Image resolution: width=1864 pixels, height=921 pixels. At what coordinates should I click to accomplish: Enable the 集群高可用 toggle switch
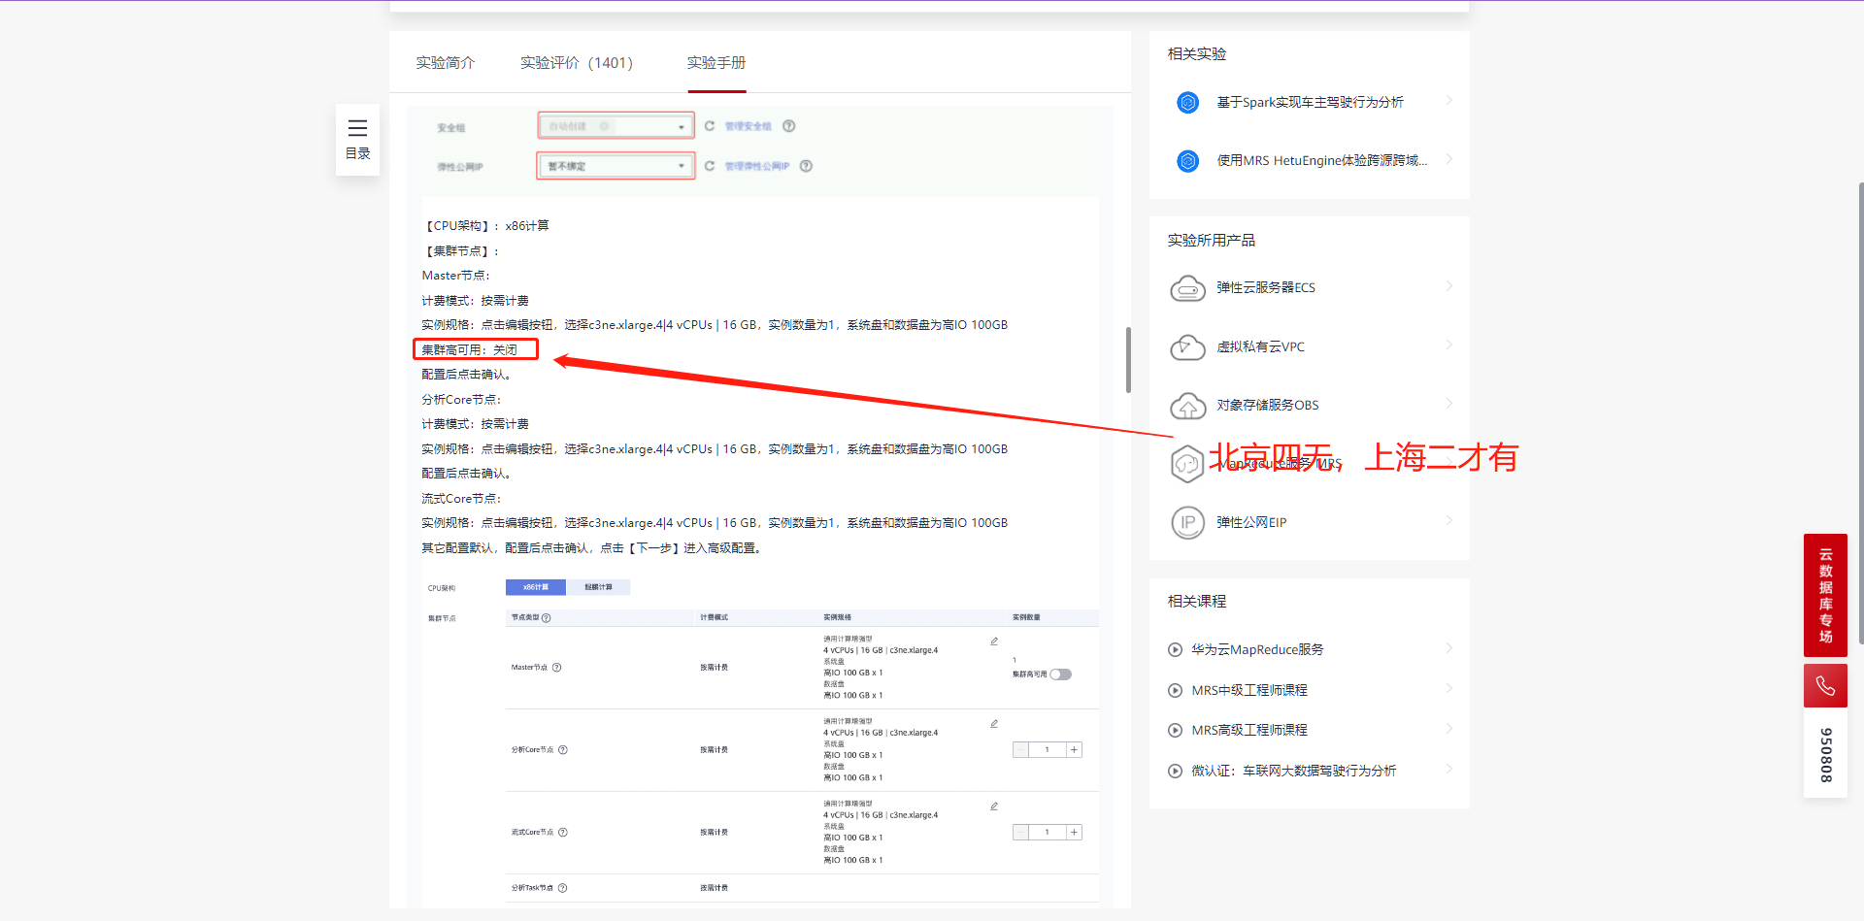point(1061,674)
